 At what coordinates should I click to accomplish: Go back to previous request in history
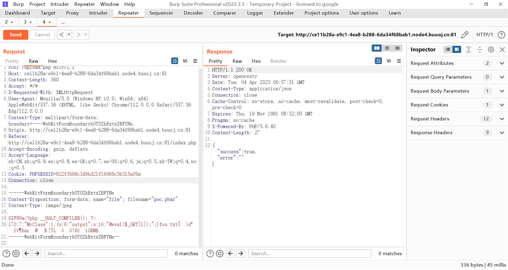pyautogui.click(x=61, y=35)
